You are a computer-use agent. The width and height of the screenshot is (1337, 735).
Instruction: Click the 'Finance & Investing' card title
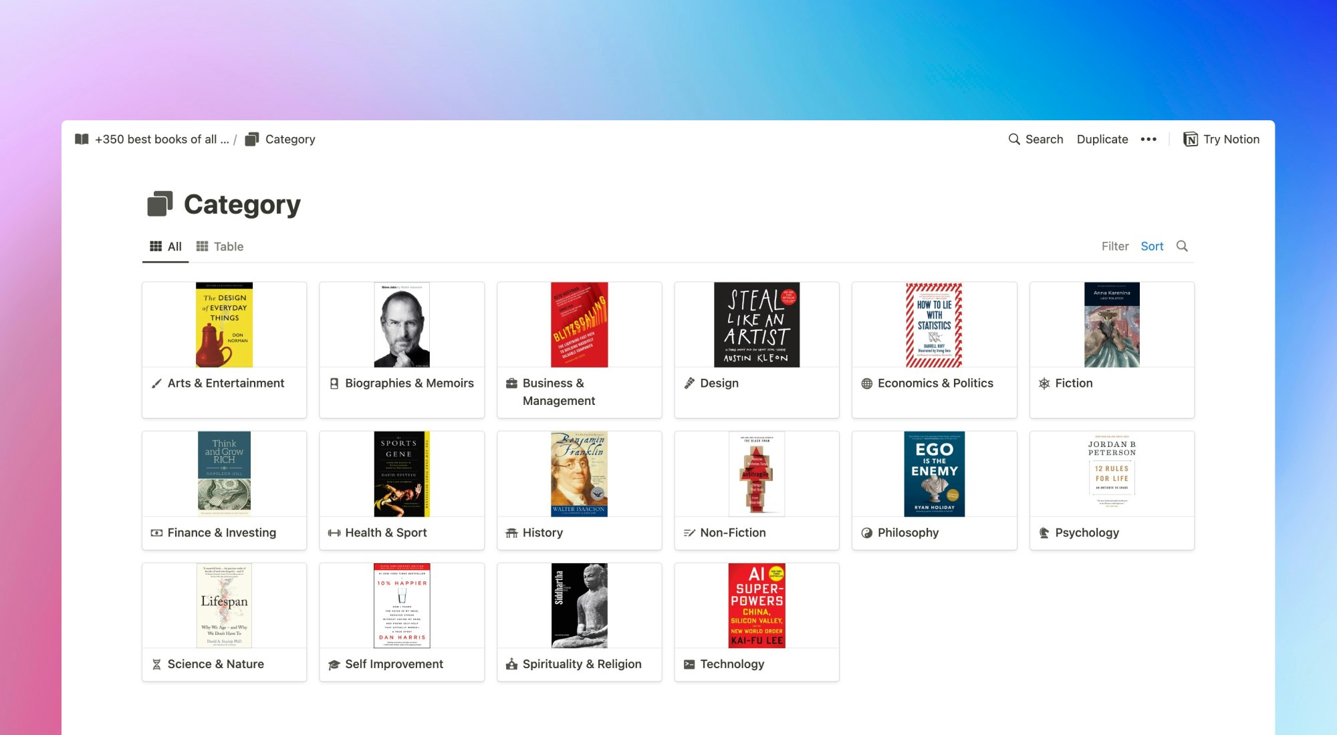tap(221, 533)
